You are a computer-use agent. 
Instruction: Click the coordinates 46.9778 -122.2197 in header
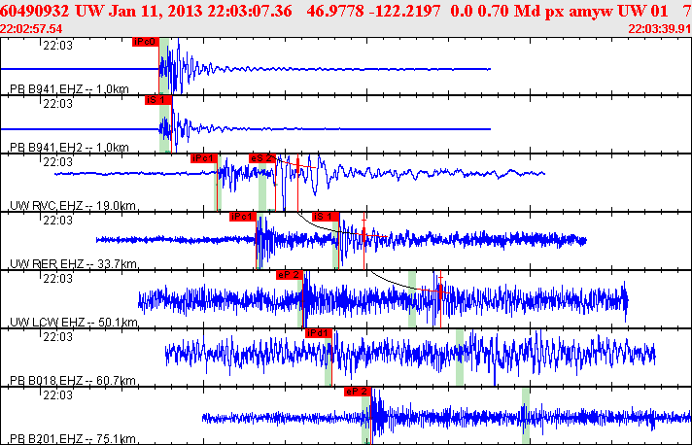(373, 11)
